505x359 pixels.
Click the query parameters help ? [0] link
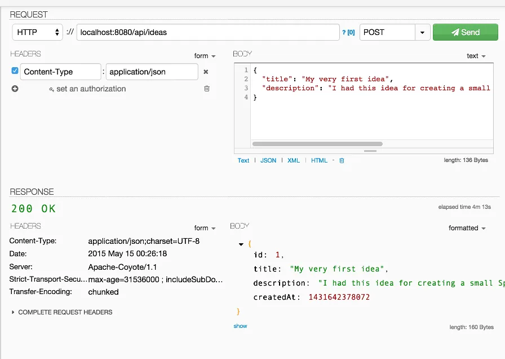[x=348, y=33]
